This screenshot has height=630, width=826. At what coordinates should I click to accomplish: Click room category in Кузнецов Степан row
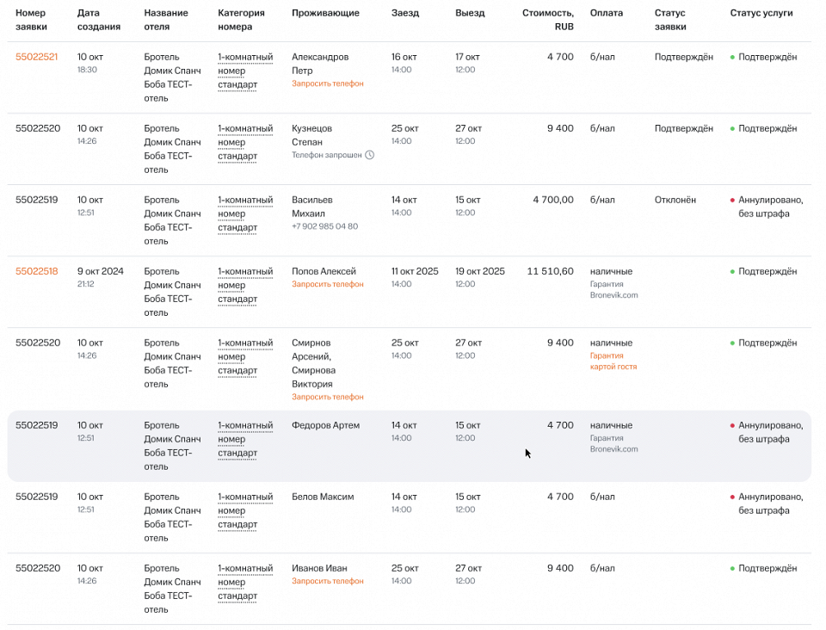pyautogui.click(x=244, y=142)
